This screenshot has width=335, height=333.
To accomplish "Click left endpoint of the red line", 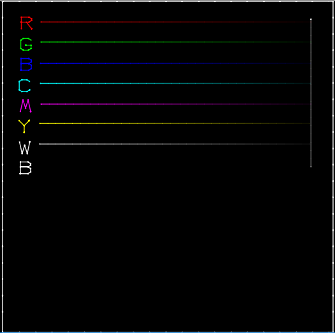I will pyautogui.click(x=41, y=22).
